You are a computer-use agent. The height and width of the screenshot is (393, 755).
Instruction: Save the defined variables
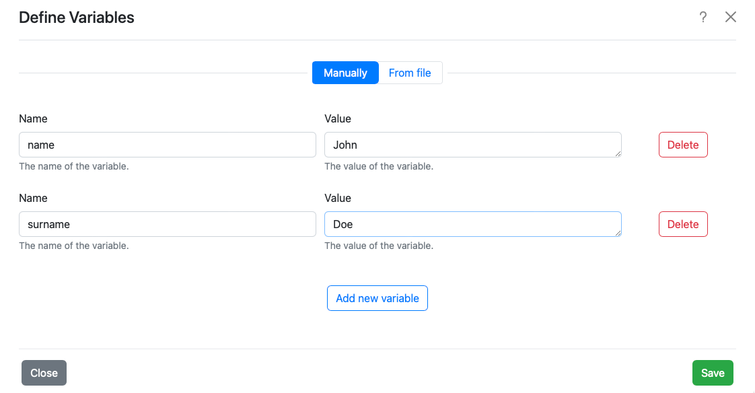[713, 373]
